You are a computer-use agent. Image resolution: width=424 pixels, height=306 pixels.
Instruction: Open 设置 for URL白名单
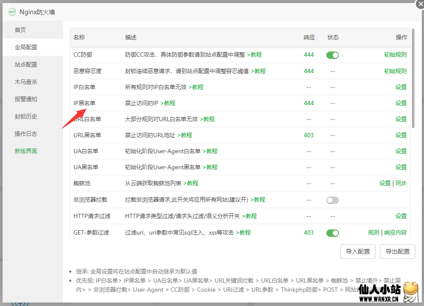(401, 119)
